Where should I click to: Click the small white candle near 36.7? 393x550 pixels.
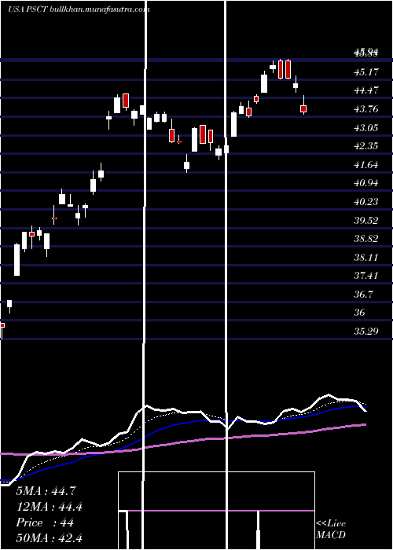point(9,304)
